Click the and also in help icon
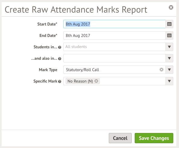 [60, 59]
